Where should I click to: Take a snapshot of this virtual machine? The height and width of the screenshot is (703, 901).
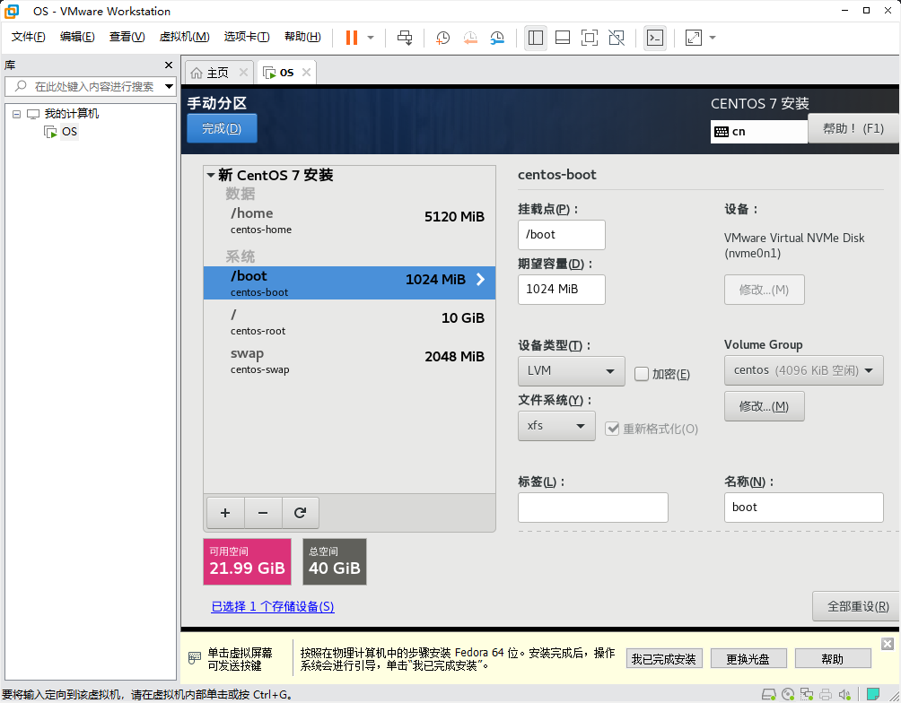point(442,38)
